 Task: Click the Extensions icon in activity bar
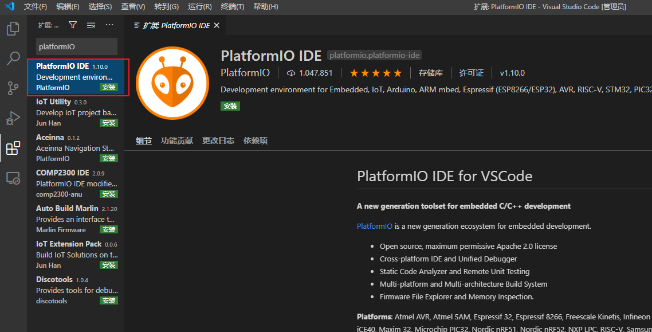click(x=13, y=149)
